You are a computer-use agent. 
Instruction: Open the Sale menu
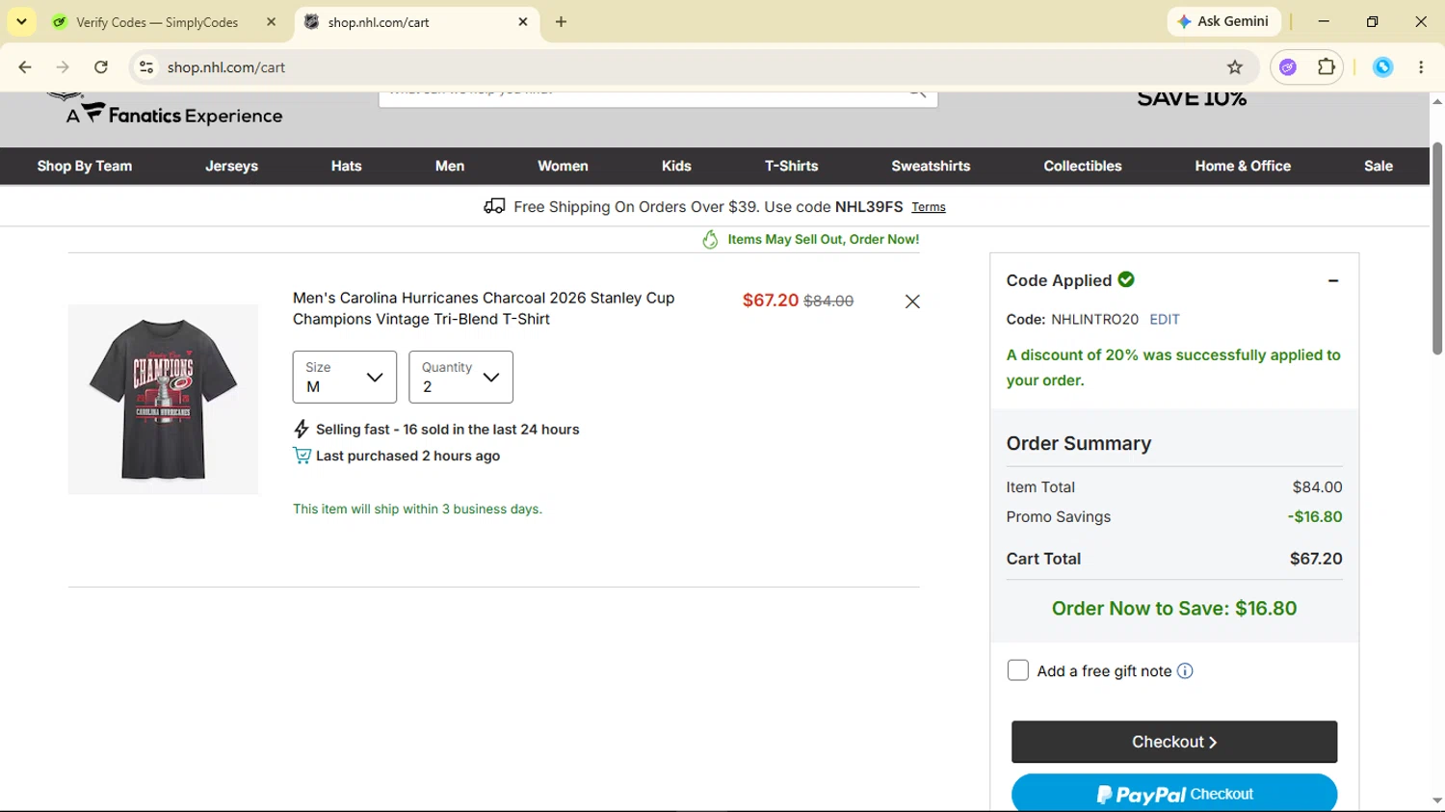(1379, 166)
